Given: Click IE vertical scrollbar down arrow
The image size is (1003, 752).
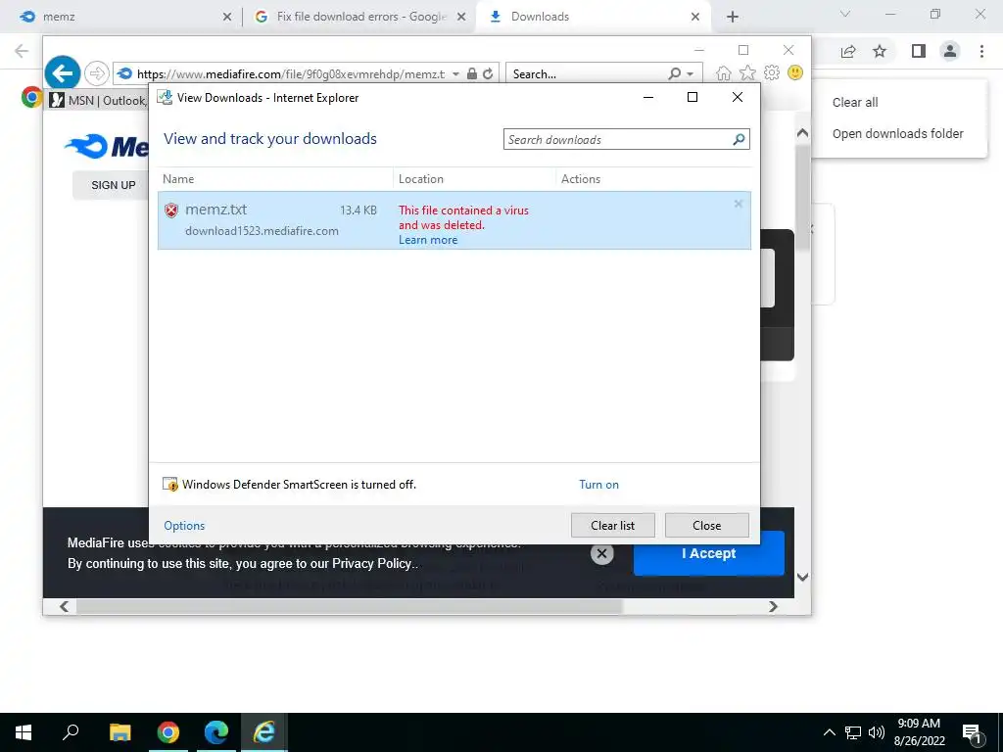Looking at the screenshot, I should point(802,577).
